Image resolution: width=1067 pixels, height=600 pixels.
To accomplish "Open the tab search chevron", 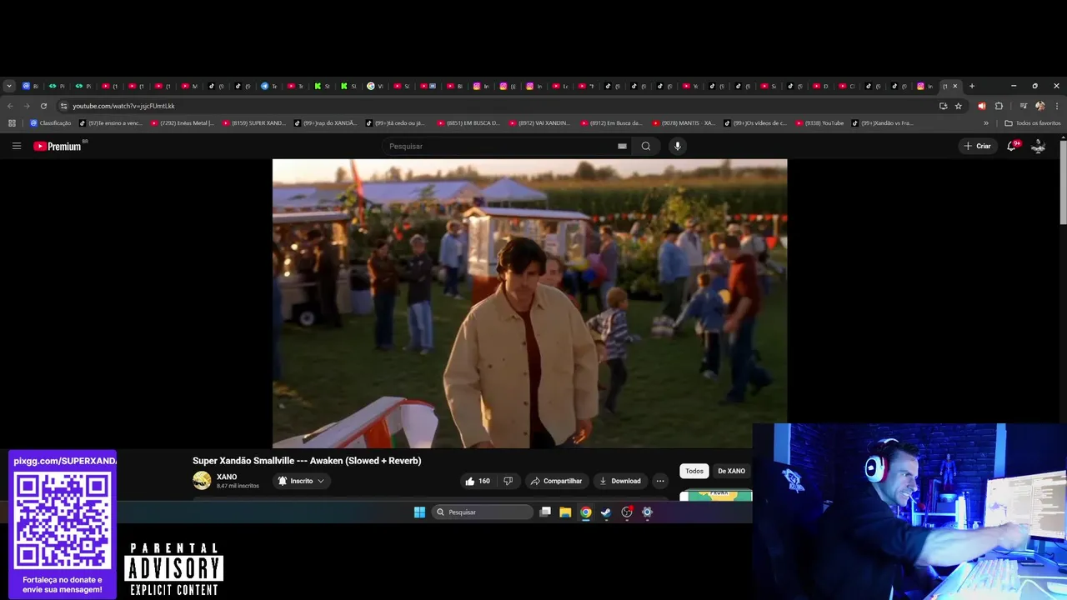I will [9, 86].
